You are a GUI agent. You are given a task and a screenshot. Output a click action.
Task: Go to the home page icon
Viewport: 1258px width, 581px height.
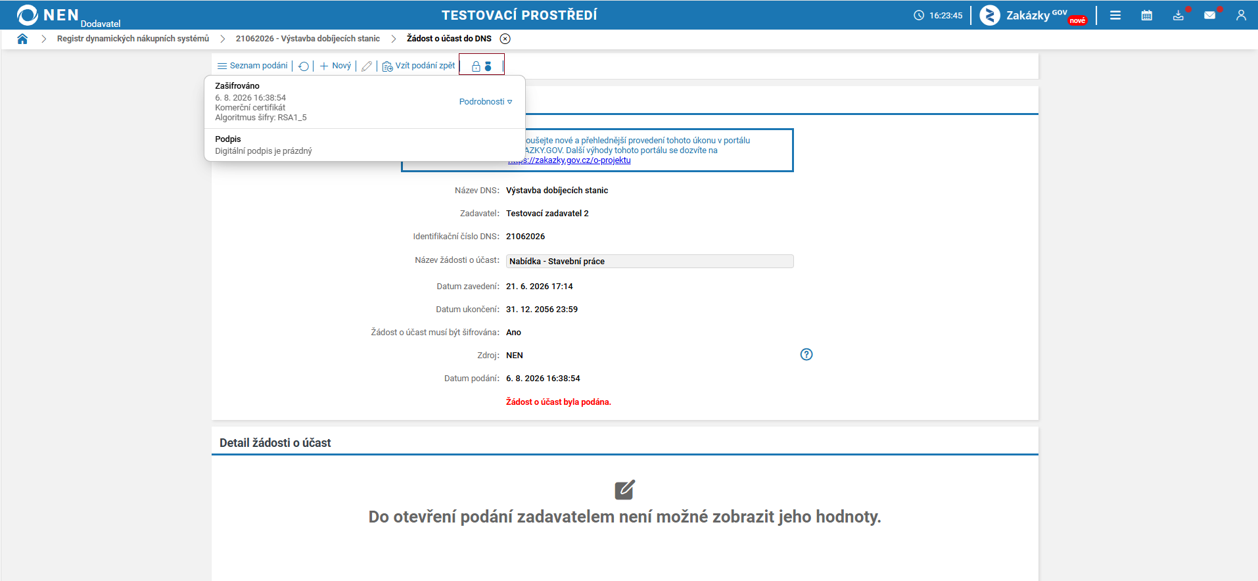pyautogui.click(x=22, y=39)
